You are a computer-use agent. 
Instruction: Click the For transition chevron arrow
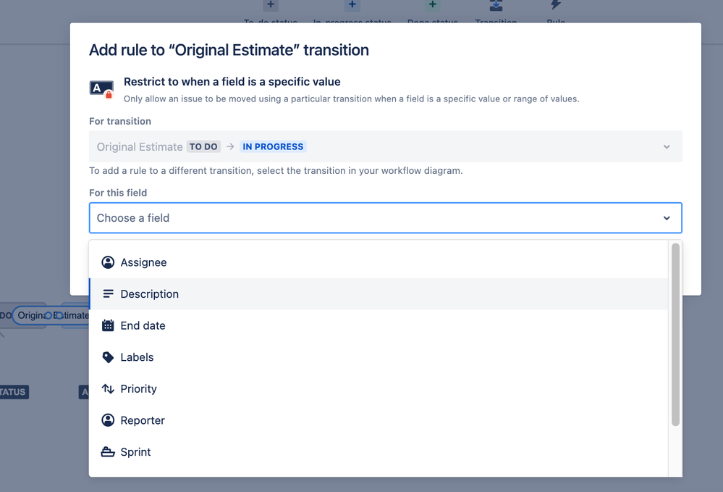coord(667,147)
